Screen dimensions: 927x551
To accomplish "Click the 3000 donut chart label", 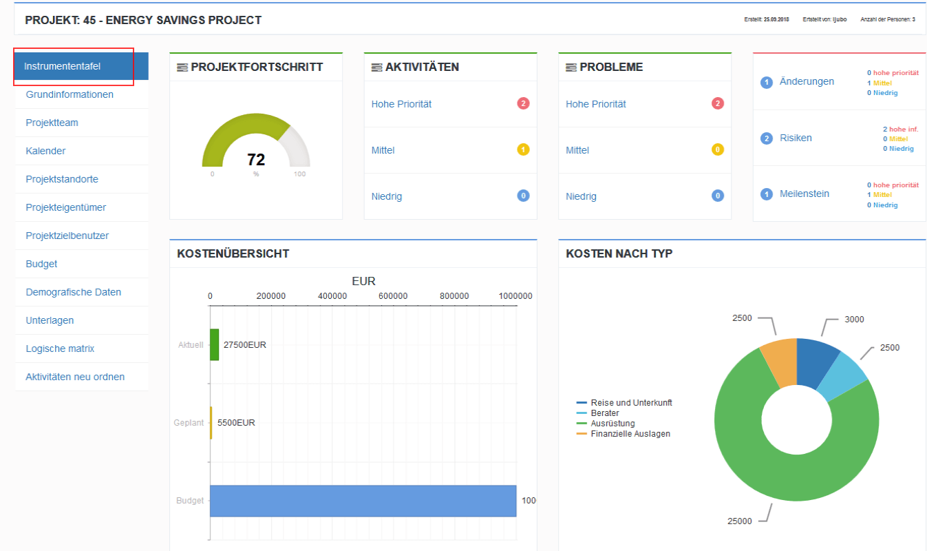I will tap(855, 320).
